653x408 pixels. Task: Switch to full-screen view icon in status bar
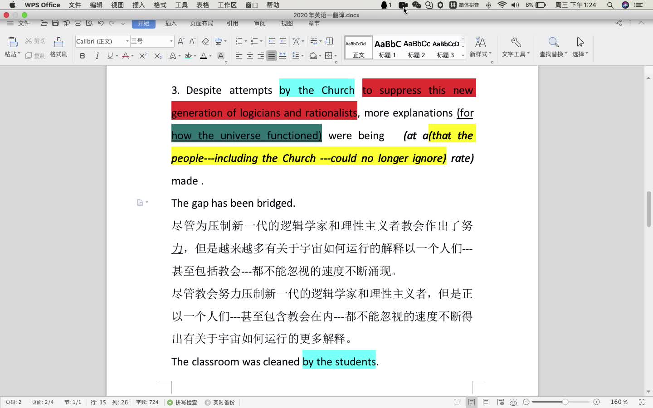pos(457,402)
